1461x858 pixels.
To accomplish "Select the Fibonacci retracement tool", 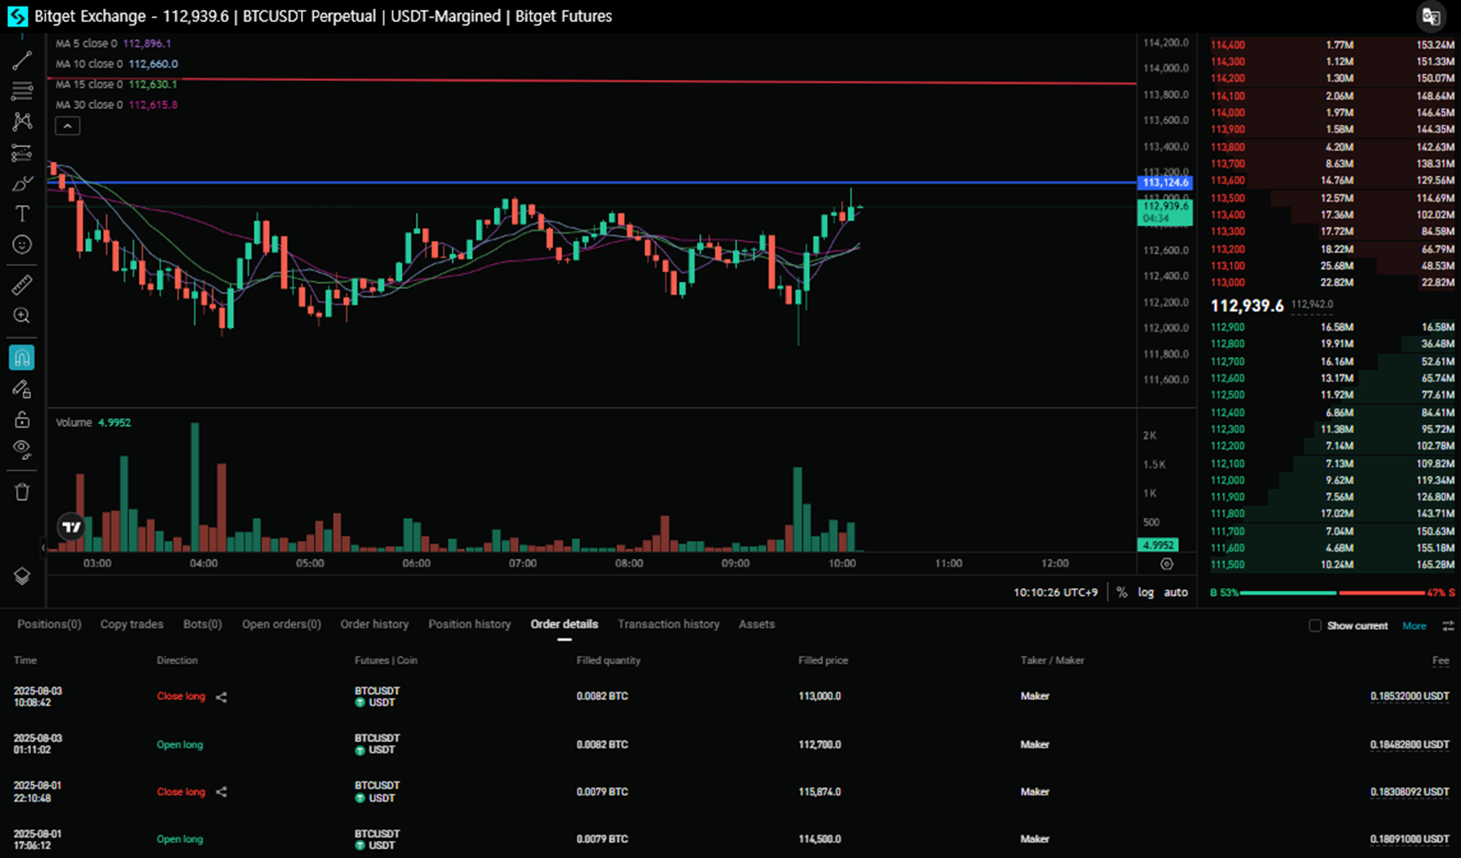I will pyautogui.click(x=22, y=91).
